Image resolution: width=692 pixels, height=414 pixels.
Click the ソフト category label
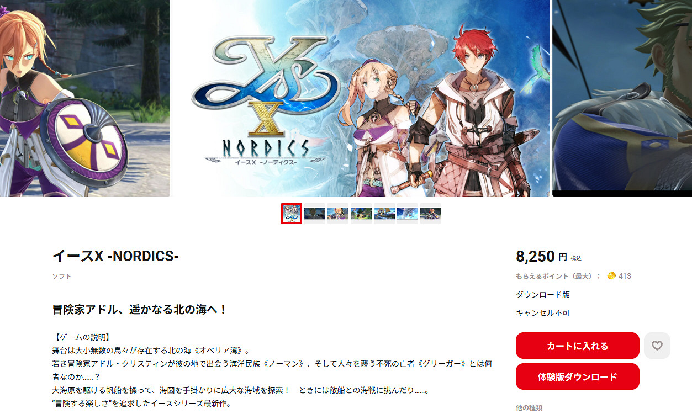tap(62, 277)
